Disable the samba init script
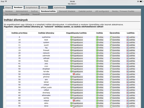This screenshot has height=108, width=144. 76,98
